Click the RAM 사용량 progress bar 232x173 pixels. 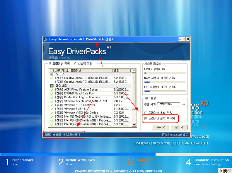point(165,82)
